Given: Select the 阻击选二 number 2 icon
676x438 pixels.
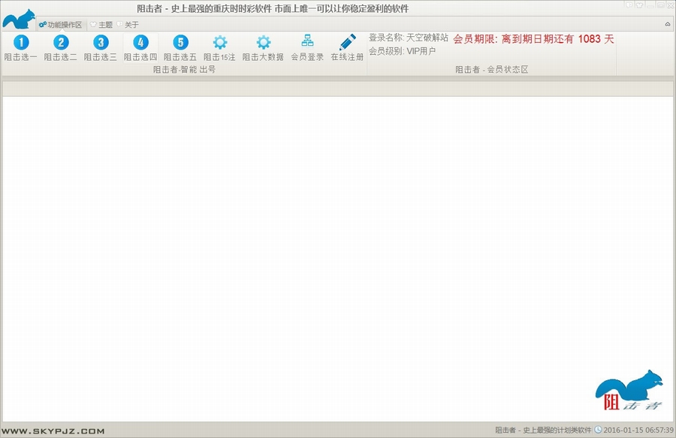Looking at the screenshot, I should (x=61, y=43).
